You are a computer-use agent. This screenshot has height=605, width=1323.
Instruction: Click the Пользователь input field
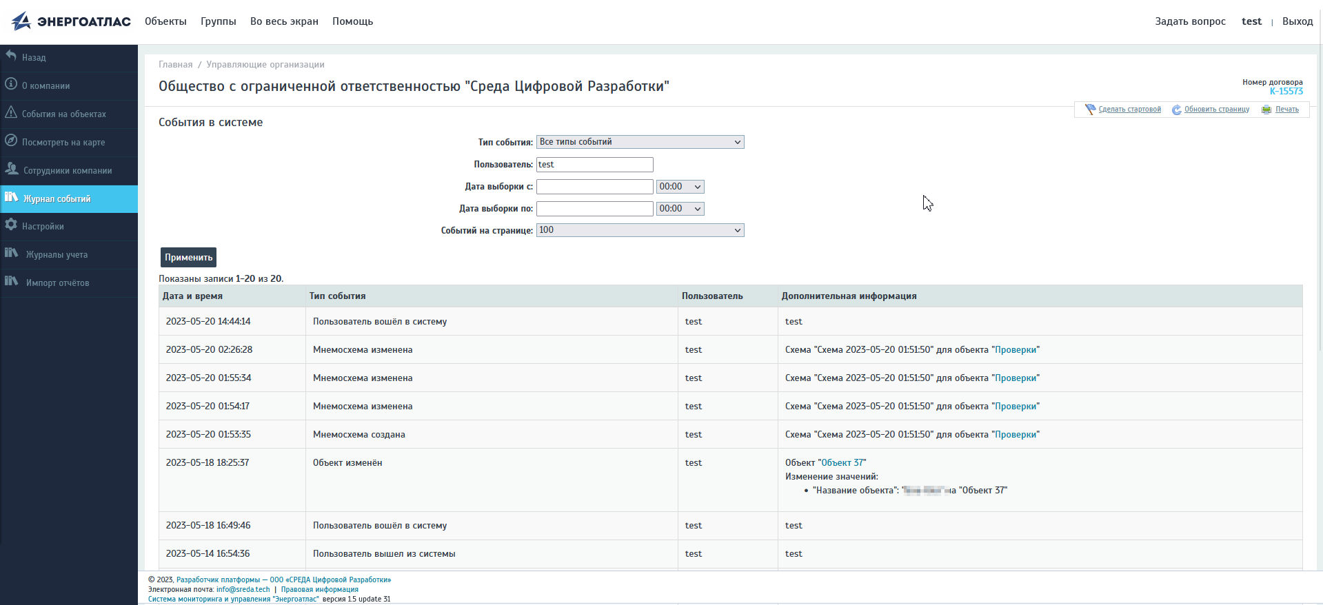pyautogui.click(x=594, y=165)
